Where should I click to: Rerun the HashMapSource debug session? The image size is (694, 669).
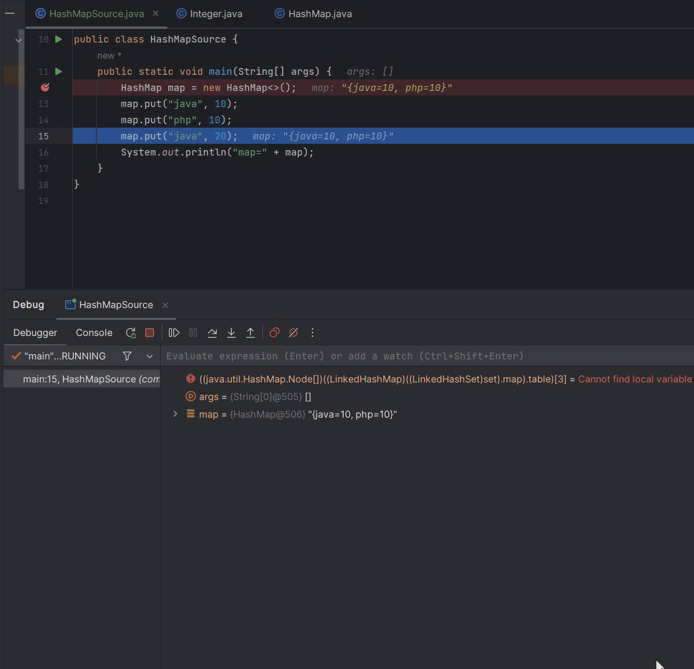[131, 333]
